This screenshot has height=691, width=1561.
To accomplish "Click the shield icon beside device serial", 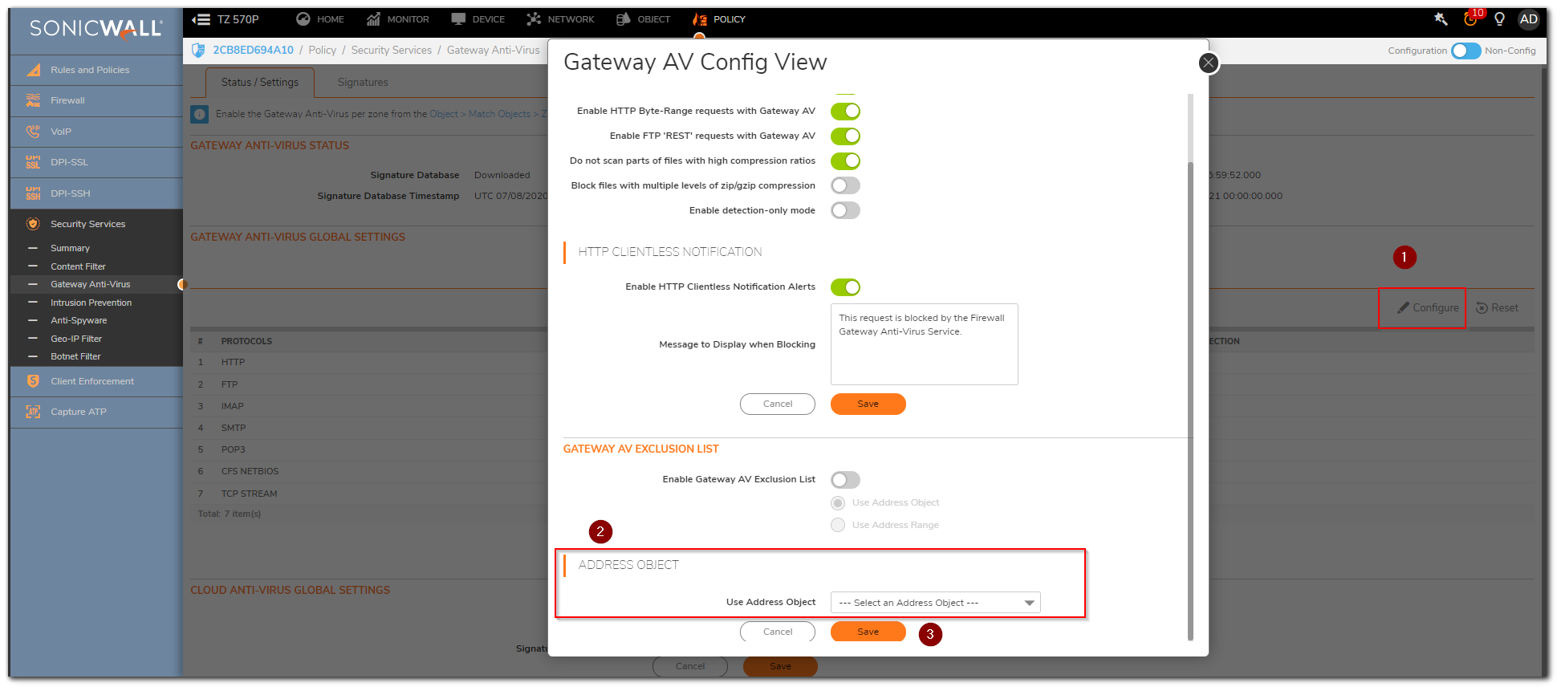I will 198,50.
